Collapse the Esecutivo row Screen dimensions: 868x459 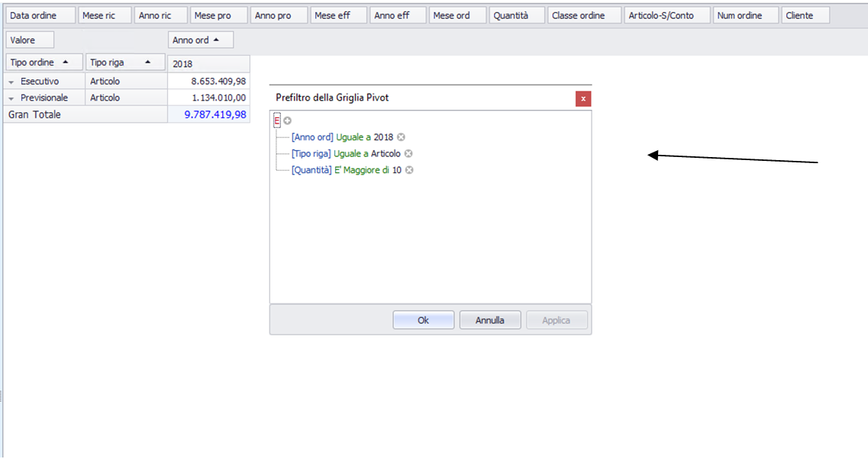(x=11, y=82)
